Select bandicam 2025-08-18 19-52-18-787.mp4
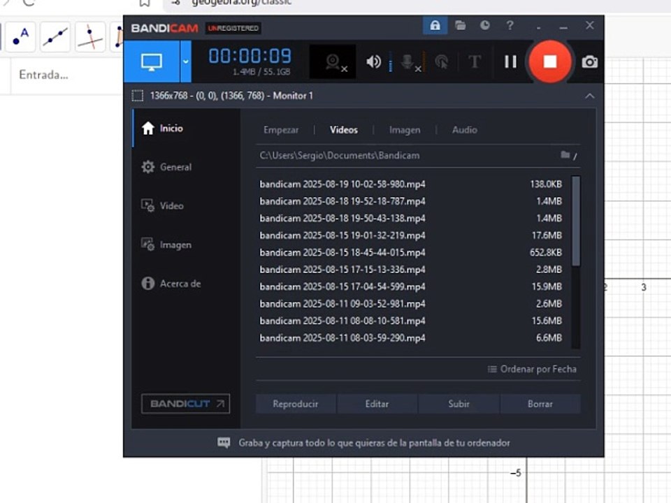 click(x=411, y=201)
